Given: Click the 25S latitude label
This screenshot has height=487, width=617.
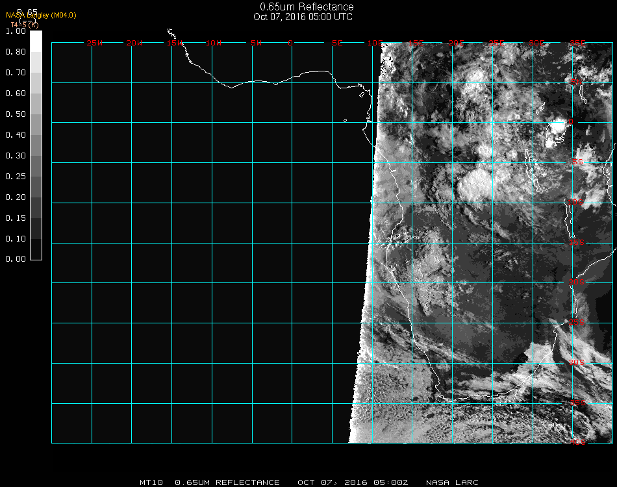Looking at the screenshot, I should tap(577, 322).
